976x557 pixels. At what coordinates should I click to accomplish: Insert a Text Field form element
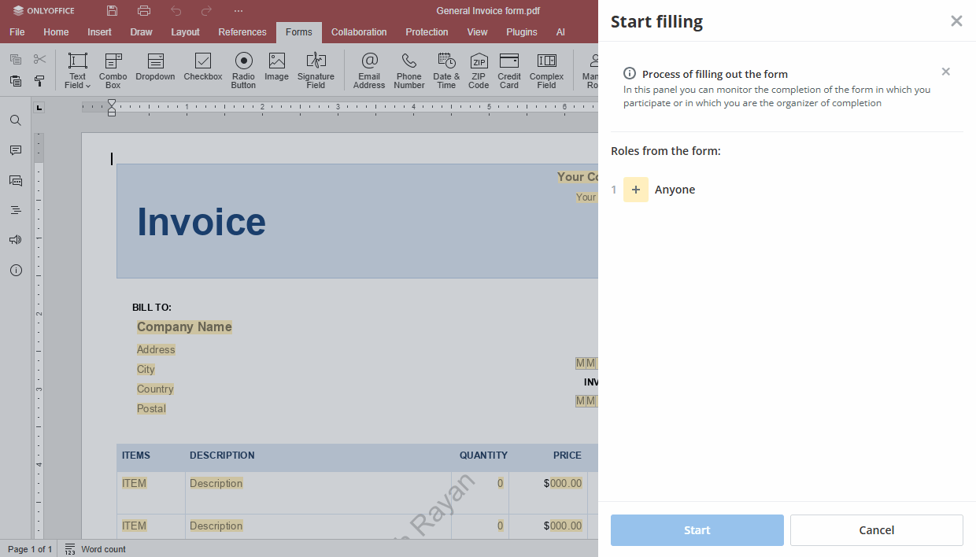[x=77, y=63]
